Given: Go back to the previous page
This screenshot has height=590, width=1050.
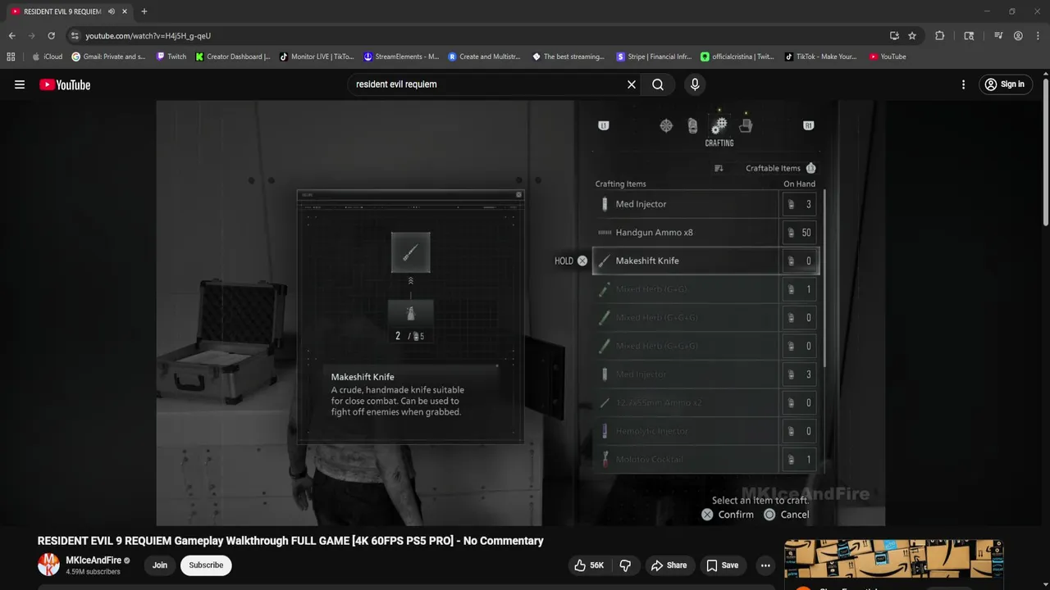Looking at the screenshot, I should [11, 36].
